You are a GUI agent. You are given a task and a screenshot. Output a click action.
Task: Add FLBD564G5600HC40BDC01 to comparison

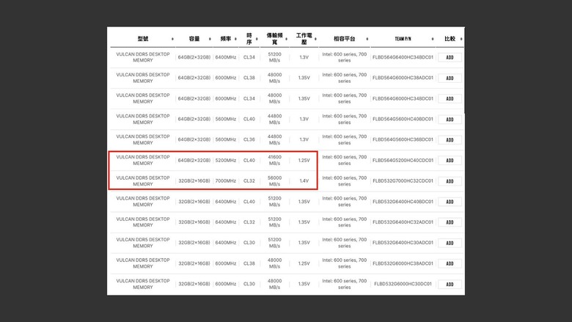(450, 120)
